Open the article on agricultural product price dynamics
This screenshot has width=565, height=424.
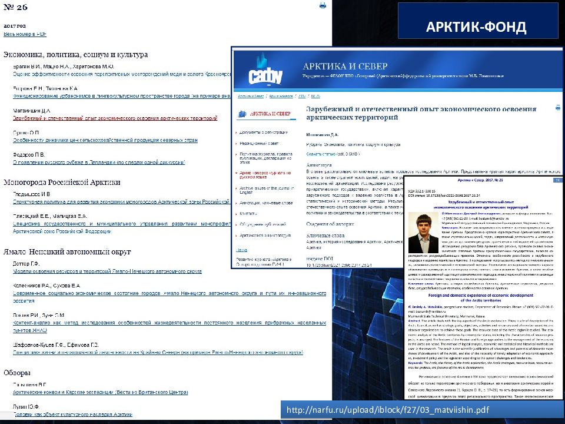tap(105, 140)
